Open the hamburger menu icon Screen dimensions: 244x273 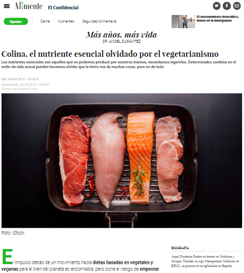(x=6, y=6)
